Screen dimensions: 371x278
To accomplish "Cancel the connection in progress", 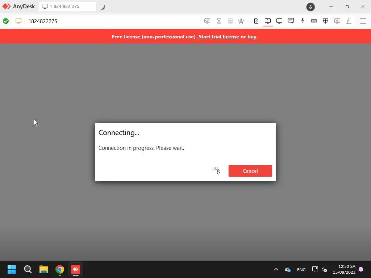I will [x=250, y=171].
